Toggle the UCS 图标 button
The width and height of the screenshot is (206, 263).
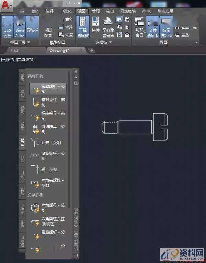[x=7, y=27]
